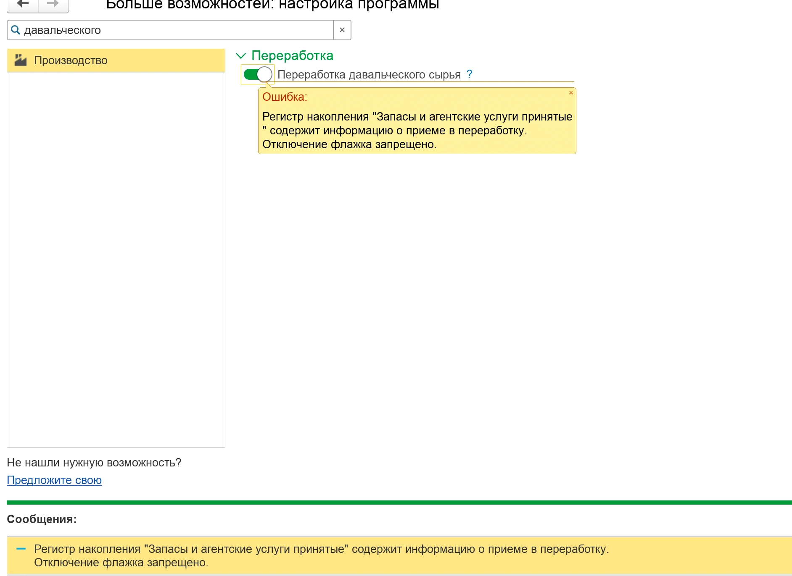Click the Ошибка error message text
Image resolution: width=792 pixels, height=576 pixels.
pos(417,131)
